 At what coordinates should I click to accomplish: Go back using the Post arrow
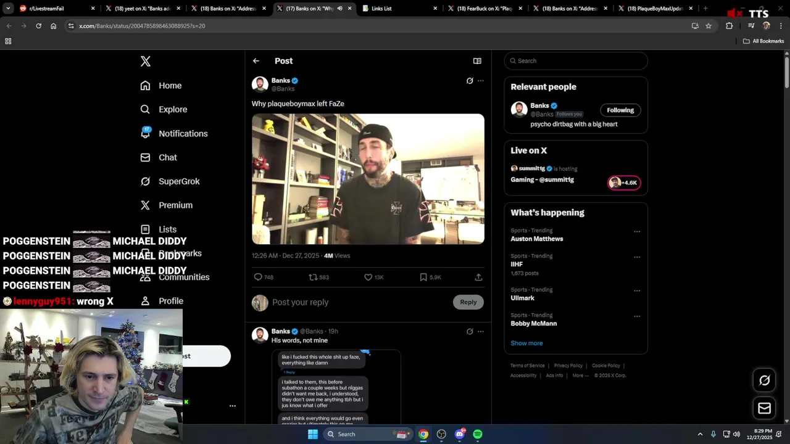pos(256,61)
